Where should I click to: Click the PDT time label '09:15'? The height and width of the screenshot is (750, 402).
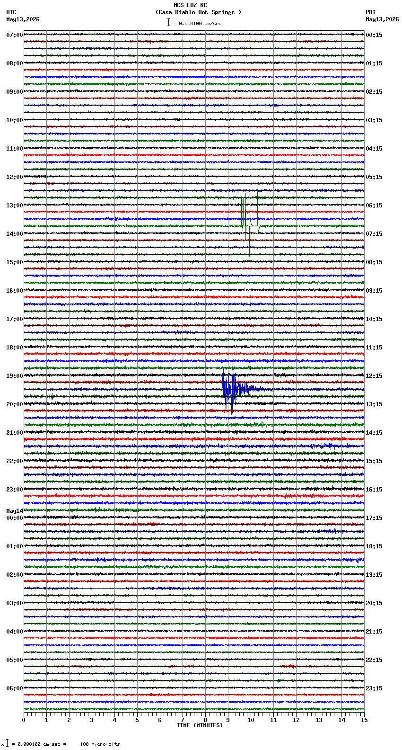(x=374, y=291)
